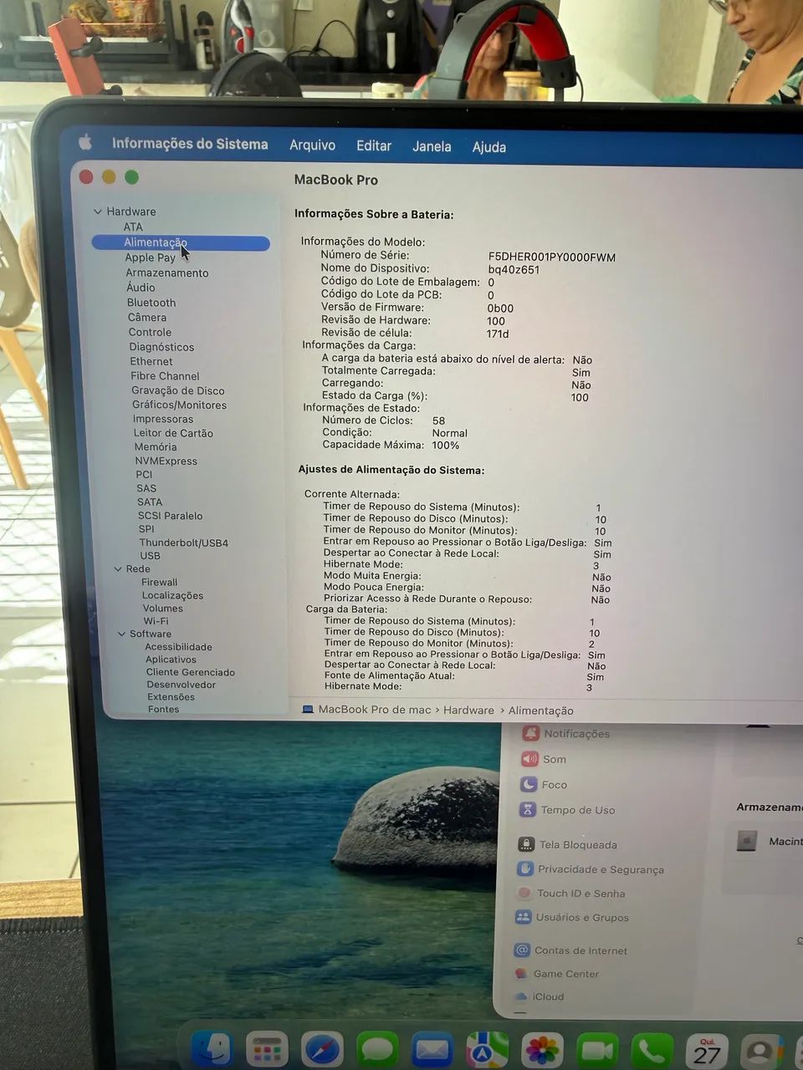Select Apple Pay in the sidebar

tap(151, 257)
